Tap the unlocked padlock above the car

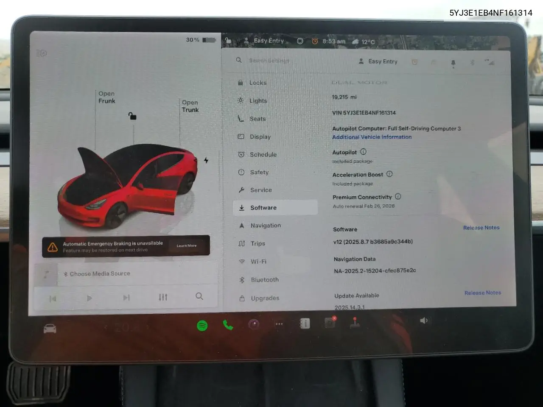pyautogui.click(x=132, y=116)
